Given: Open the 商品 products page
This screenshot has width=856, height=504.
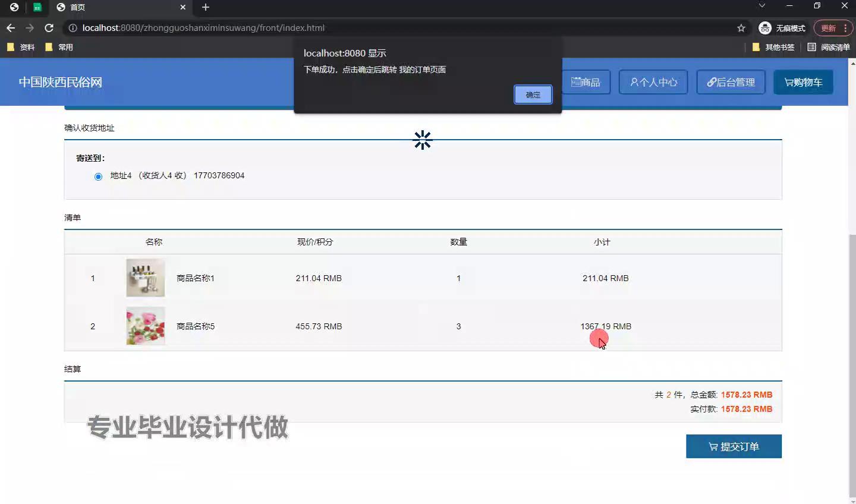Looking at the screenshot, I should (586, 82).
